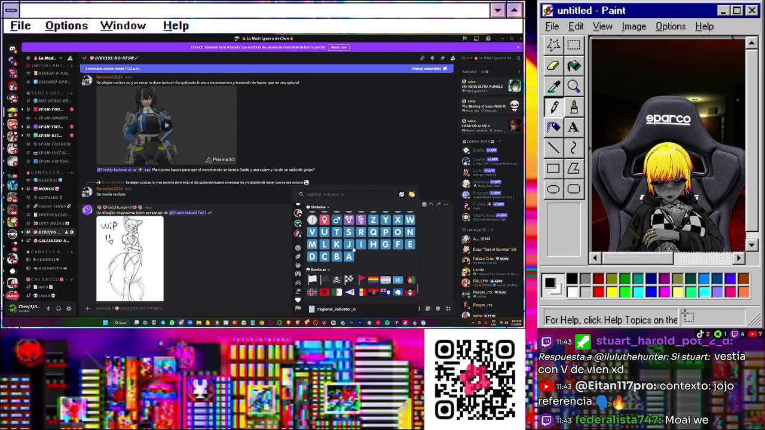Select the rectangular Select tool in Paint
The width and height of the screenshot is (765, 430).
pos(574,45)
